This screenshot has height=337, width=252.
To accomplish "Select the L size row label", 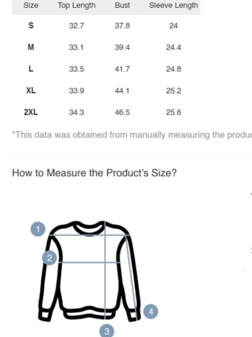I will [x=31, y=69].
